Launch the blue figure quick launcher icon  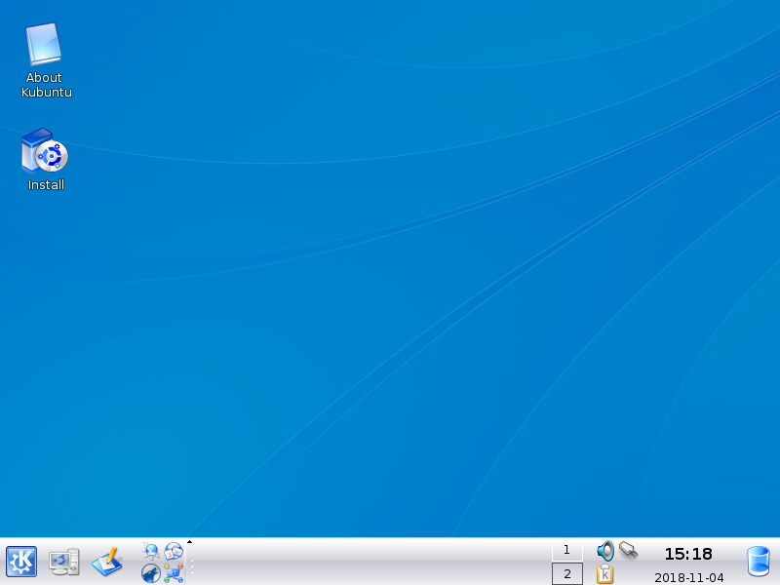point(151,551)
